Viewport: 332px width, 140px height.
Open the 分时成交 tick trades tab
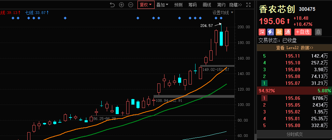point(294,134)
